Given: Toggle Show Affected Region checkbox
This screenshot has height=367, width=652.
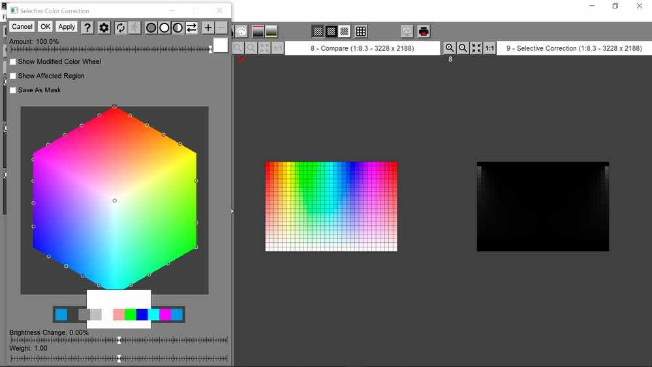Looking at the screenshot, I should pyautogui.click(x=13, y=76).
